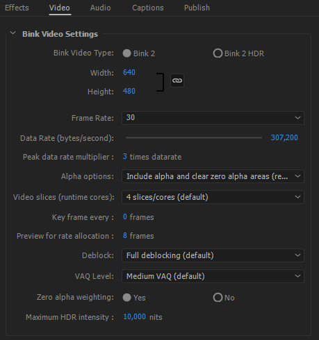The width and height of the screenshot is (319, 340).
Task: Select the Bink 2 video type
Action: coord(126,53)
